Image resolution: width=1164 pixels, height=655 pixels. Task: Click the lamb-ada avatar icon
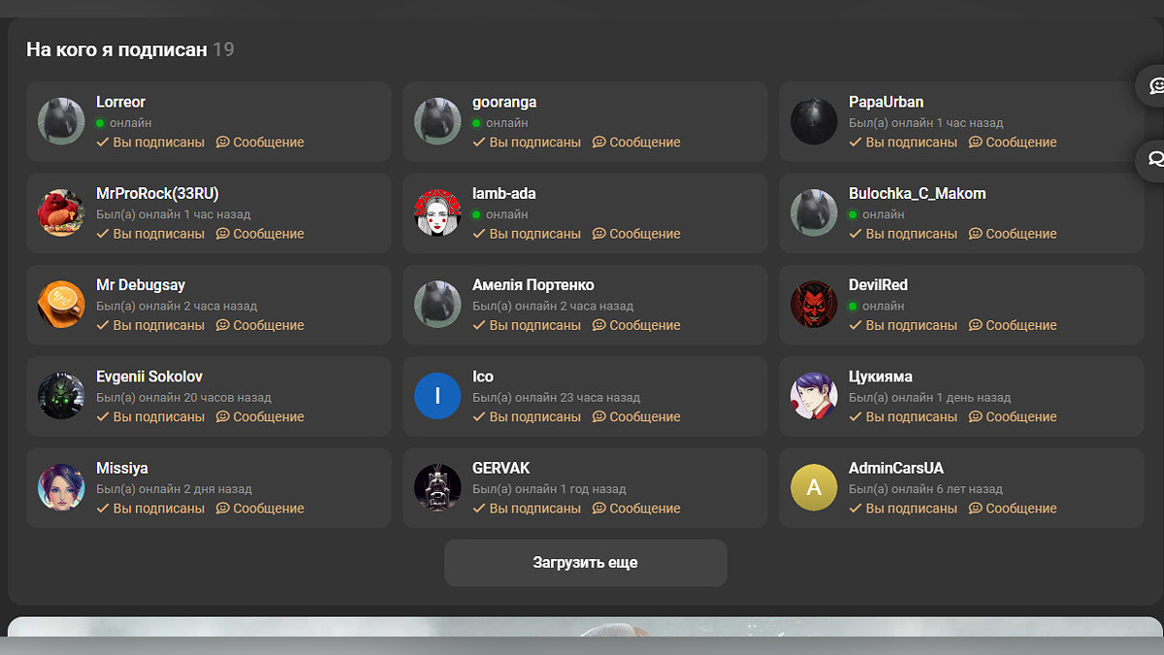tap(437, 213)
